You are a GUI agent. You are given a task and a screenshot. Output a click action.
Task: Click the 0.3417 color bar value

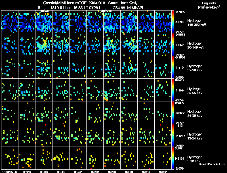(180, 80)
